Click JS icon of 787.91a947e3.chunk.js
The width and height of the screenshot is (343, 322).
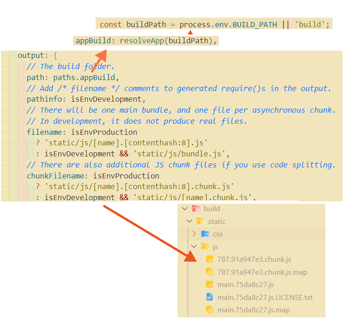click(210, 259)
